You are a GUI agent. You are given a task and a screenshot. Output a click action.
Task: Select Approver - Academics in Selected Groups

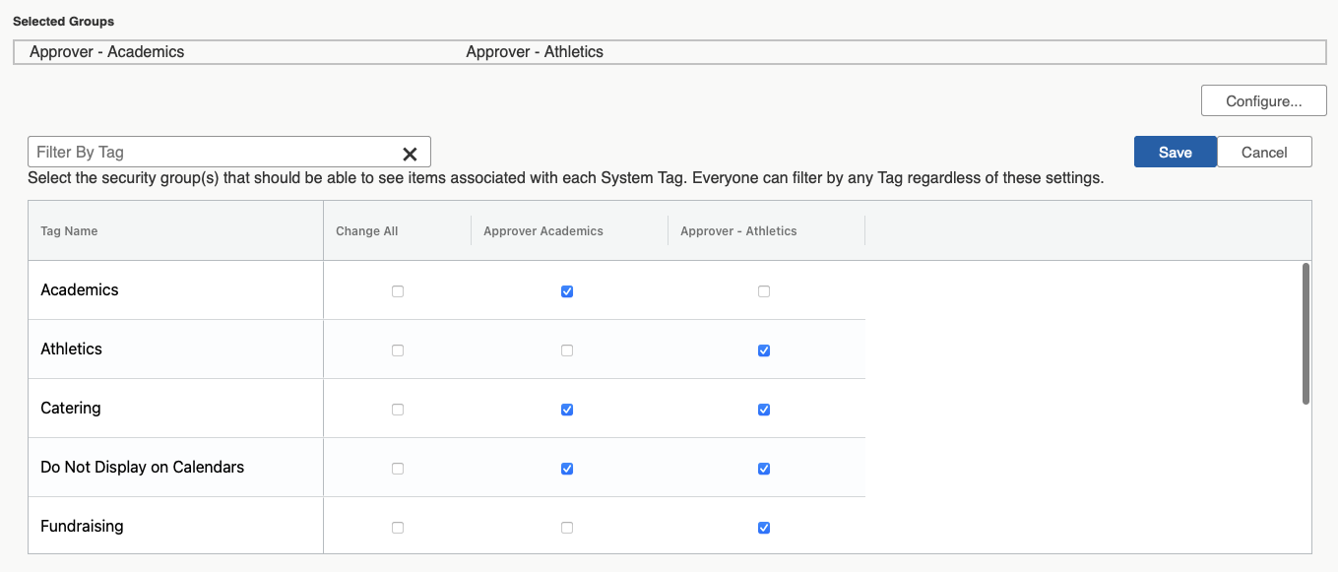106,51
